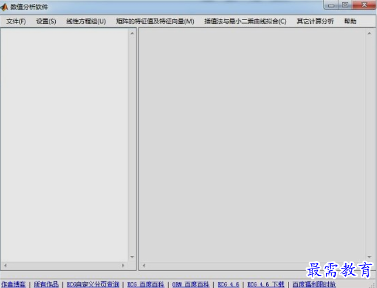This screenshot has height=288, width=377.
Task: Click the ECG 4.6 link
Action: (228, 285)
